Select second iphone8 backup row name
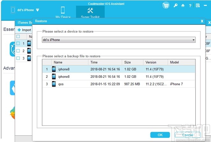The width and height of the screenshot is (211, 142). click(64, 77)
